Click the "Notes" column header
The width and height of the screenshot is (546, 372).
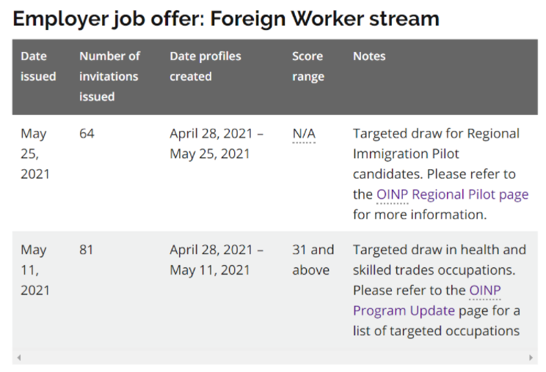369,56
